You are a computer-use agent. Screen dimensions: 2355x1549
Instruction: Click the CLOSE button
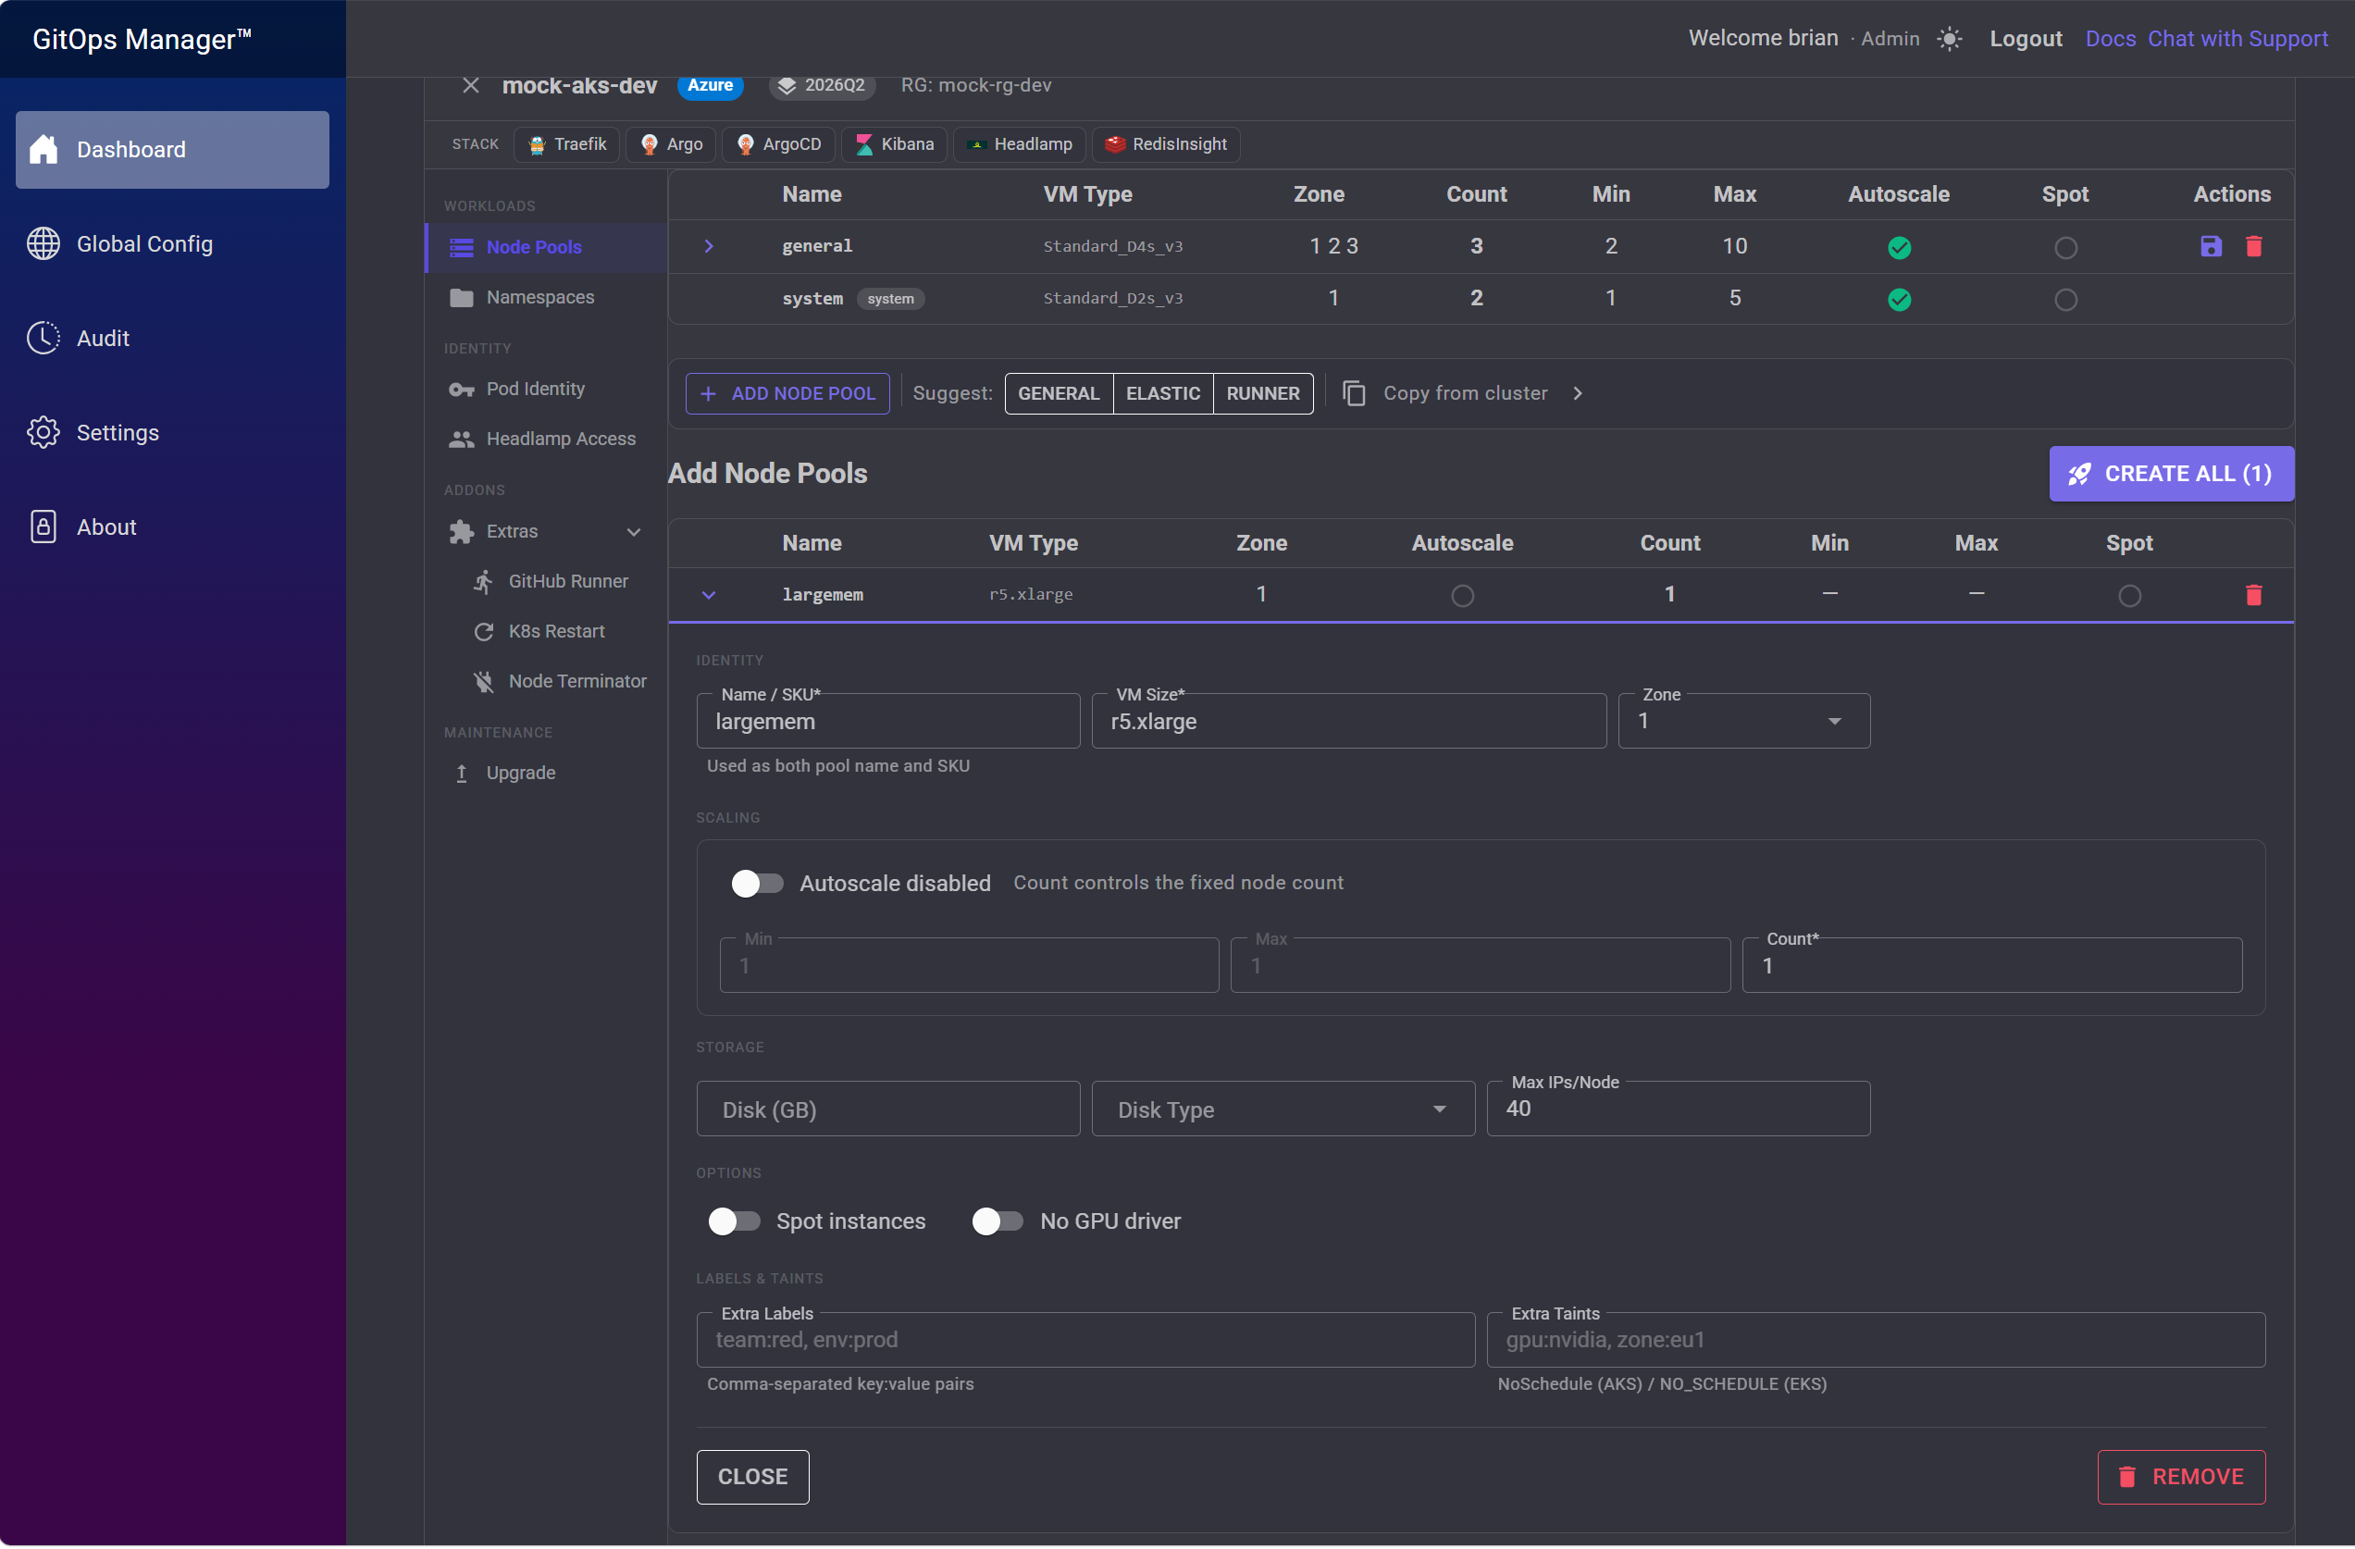click(753, 1477)
